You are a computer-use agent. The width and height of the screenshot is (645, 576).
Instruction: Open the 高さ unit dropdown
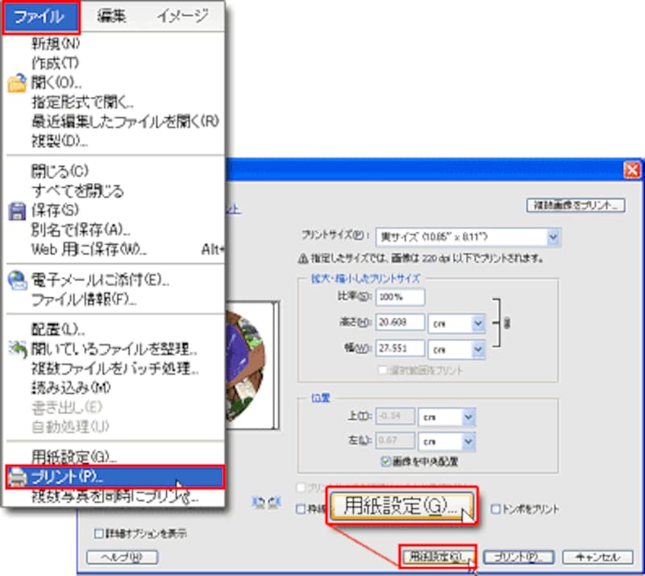(x=477, y=324)
